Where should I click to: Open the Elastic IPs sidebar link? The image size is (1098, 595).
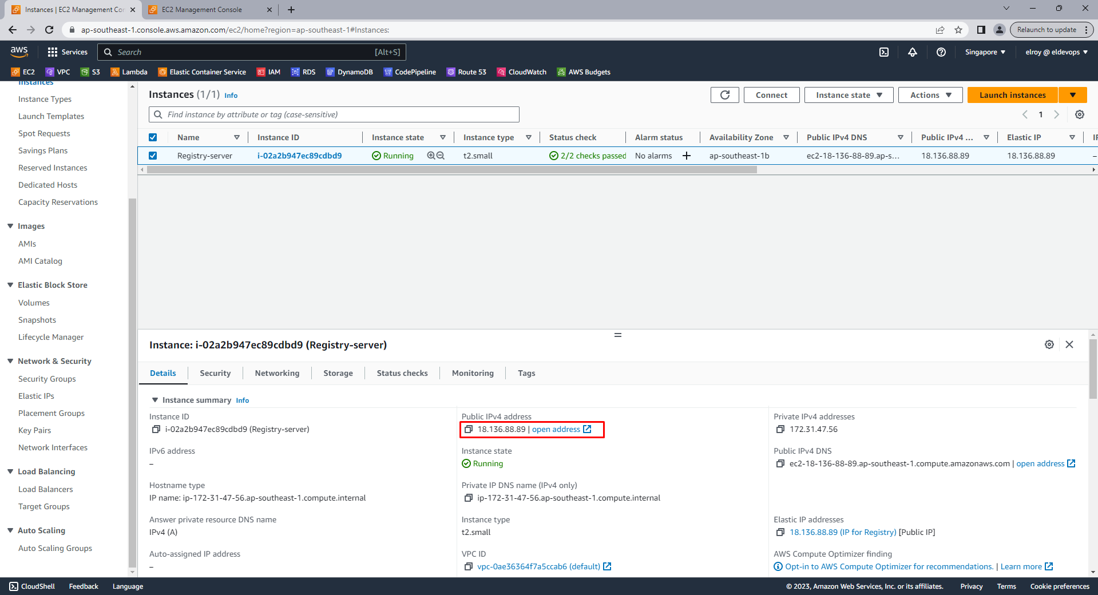tap(36, 396)
